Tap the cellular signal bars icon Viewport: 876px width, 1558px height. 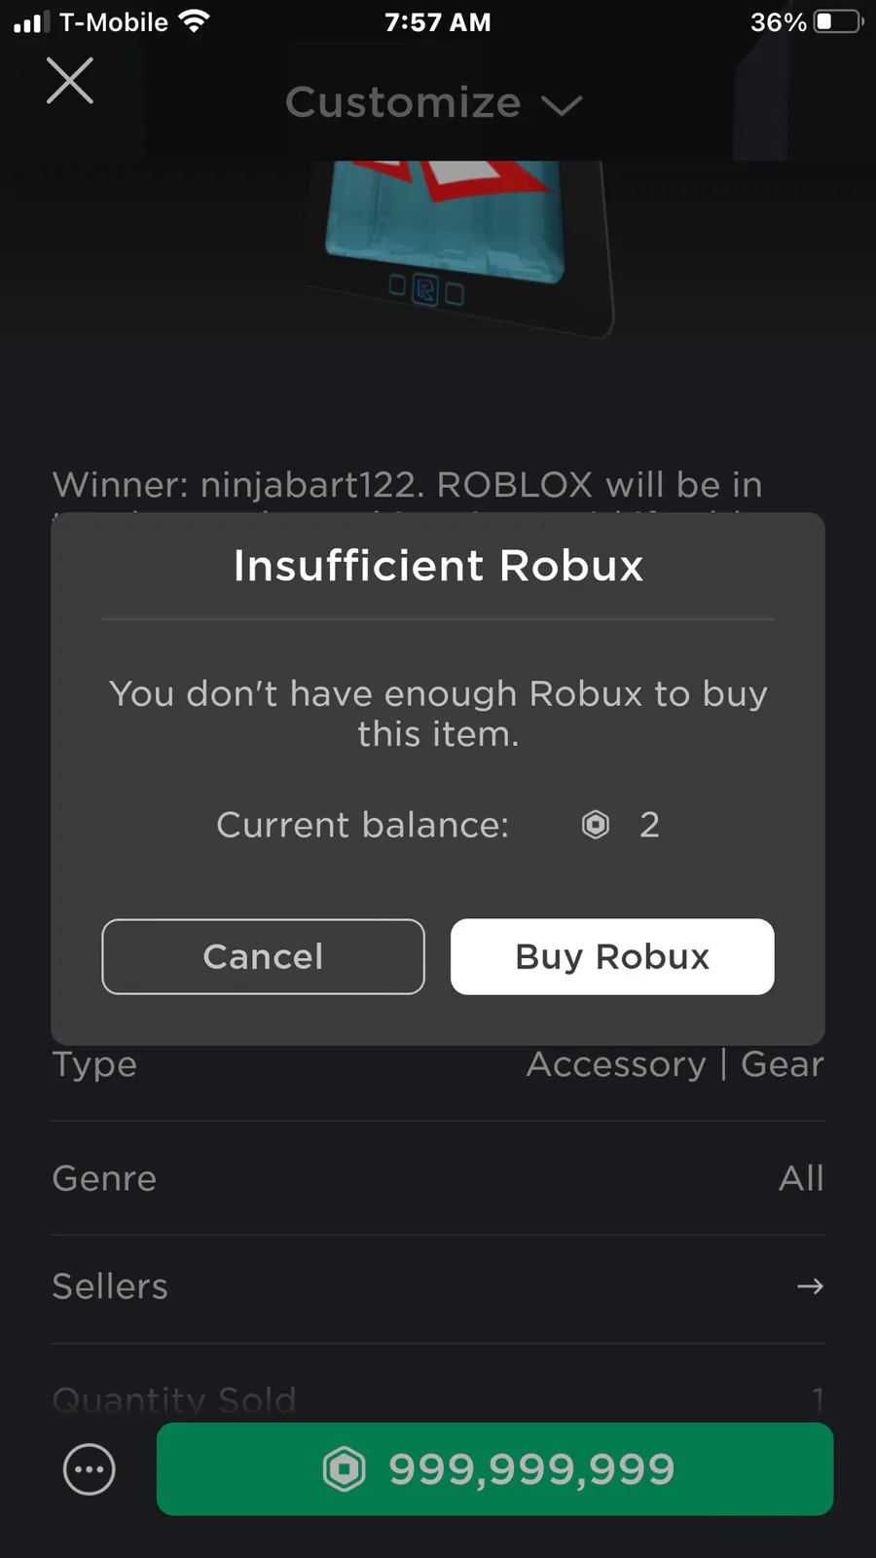[31, 21]
